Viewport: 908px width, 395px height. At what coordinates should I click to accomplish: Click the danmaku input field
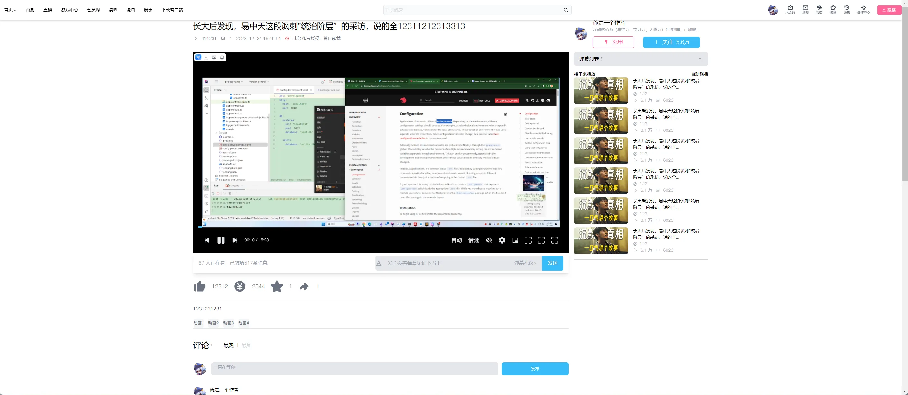point(448,263)
